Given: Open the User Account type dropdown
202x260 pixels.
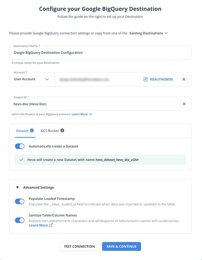Looking at the screenshot, I should click(x=32, y=79).
